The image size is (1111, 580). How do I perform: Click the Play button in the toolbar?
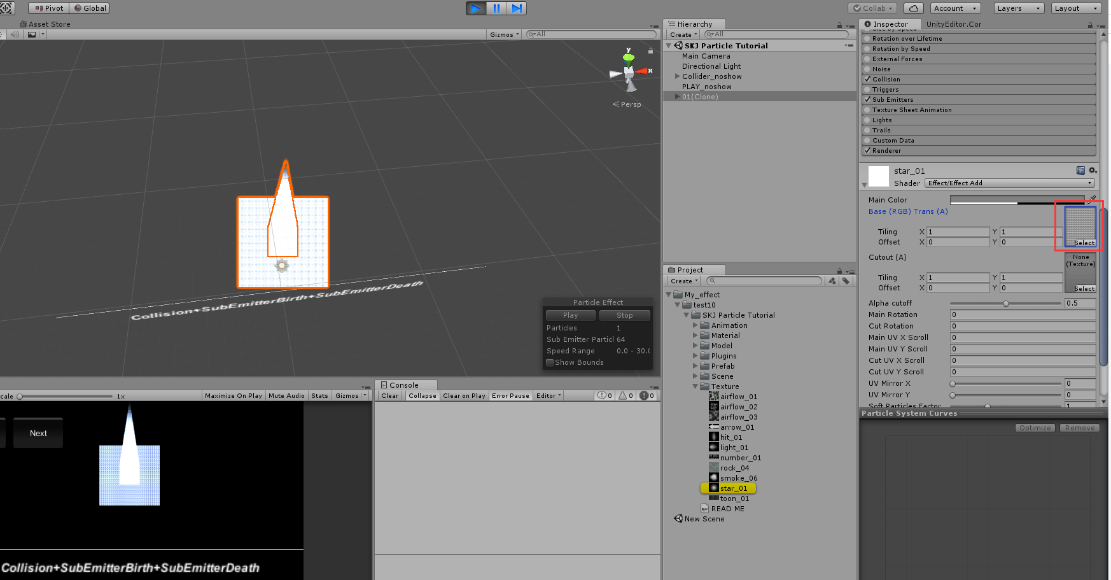(475, 8)
